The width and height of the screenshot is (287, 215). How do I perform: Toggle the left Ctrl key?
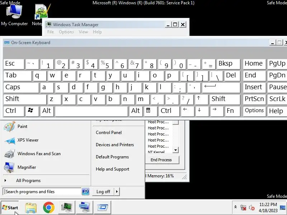pos(14,111)
